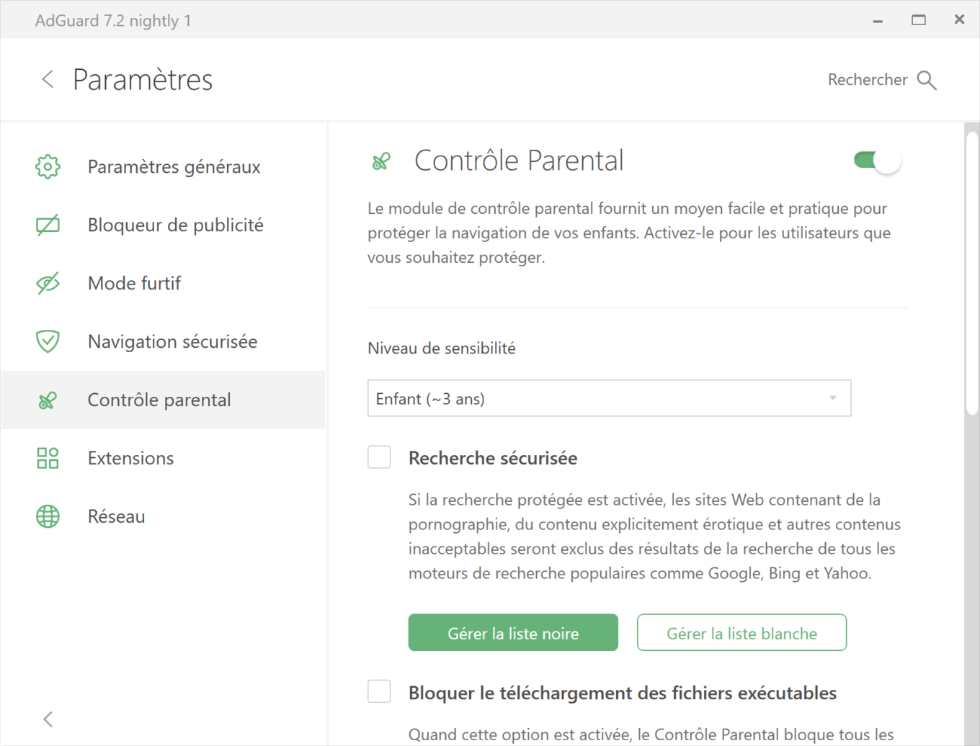This screenshot has width=980, height=746.
Task: Click the Extensions grid icon
Action: pos(48,458)
